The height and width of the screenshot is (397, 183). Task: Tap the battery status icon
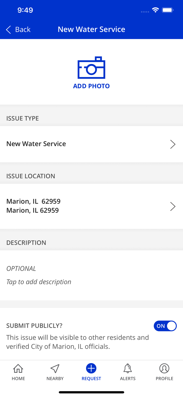167,10
